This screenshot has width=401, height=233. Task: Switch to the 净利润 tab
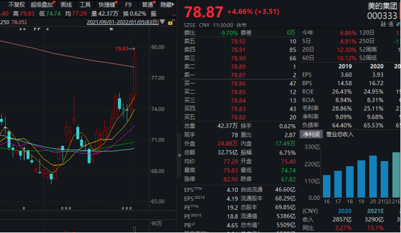(x=311, y=134)
